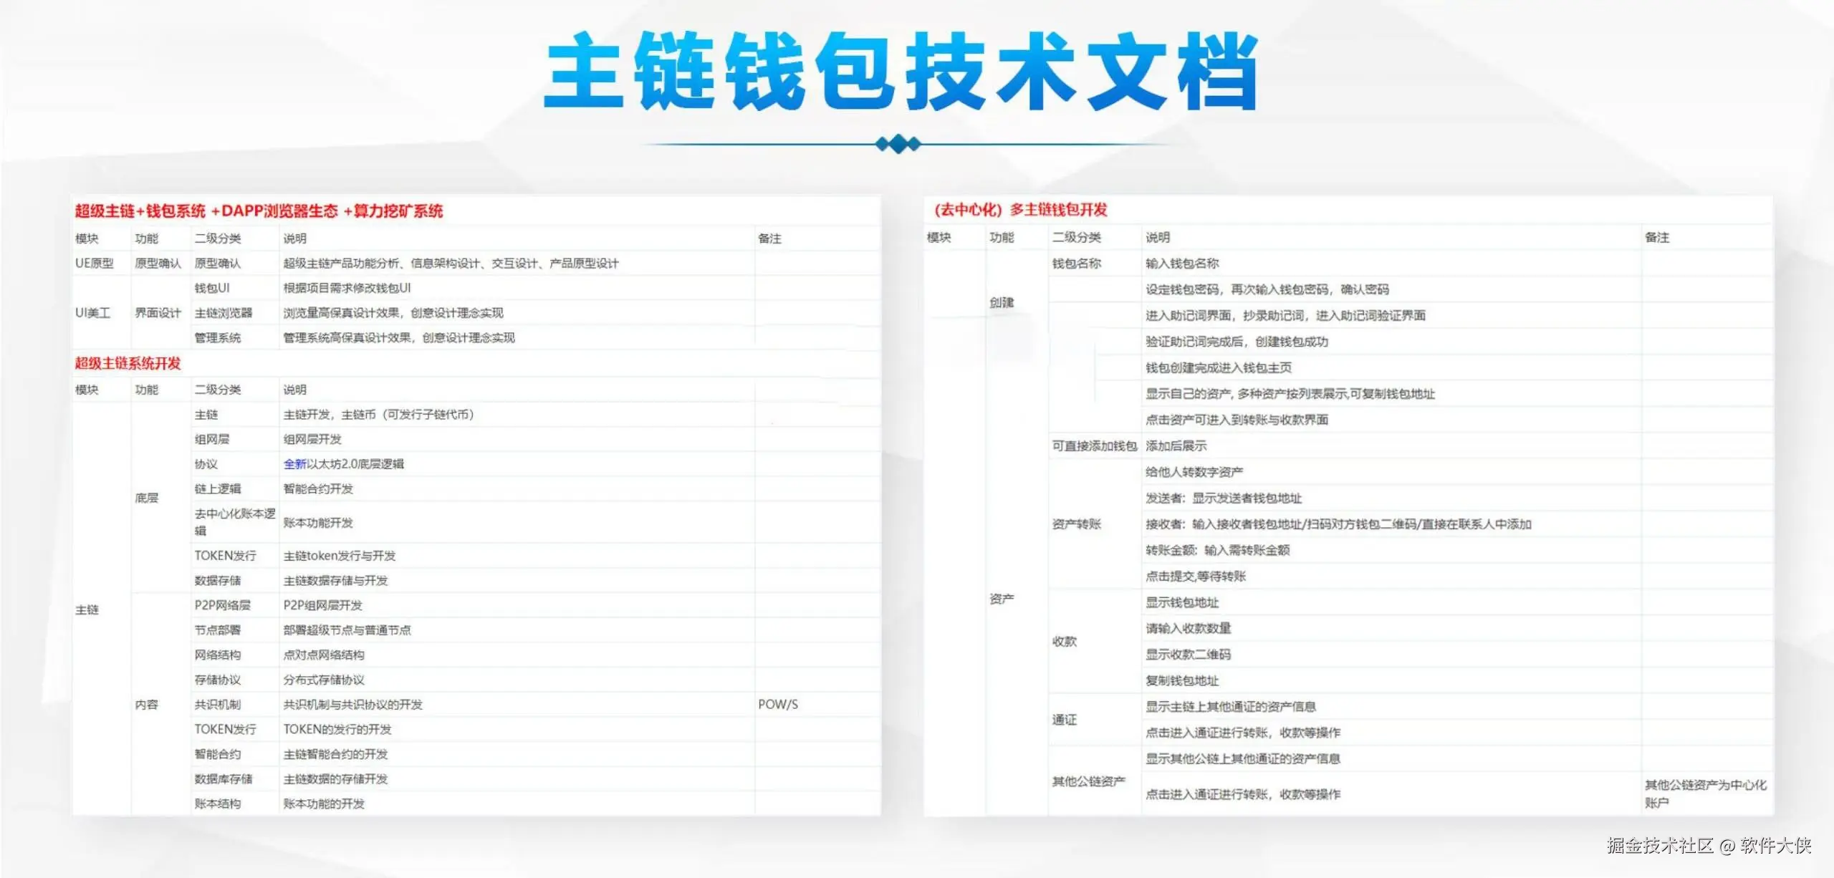Select the UE原型 module cell

[95, 264]
